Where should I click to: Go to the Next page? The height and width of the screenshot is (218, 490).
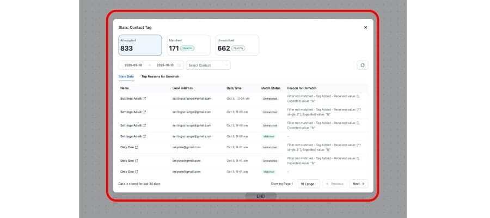tap(358, 184)
